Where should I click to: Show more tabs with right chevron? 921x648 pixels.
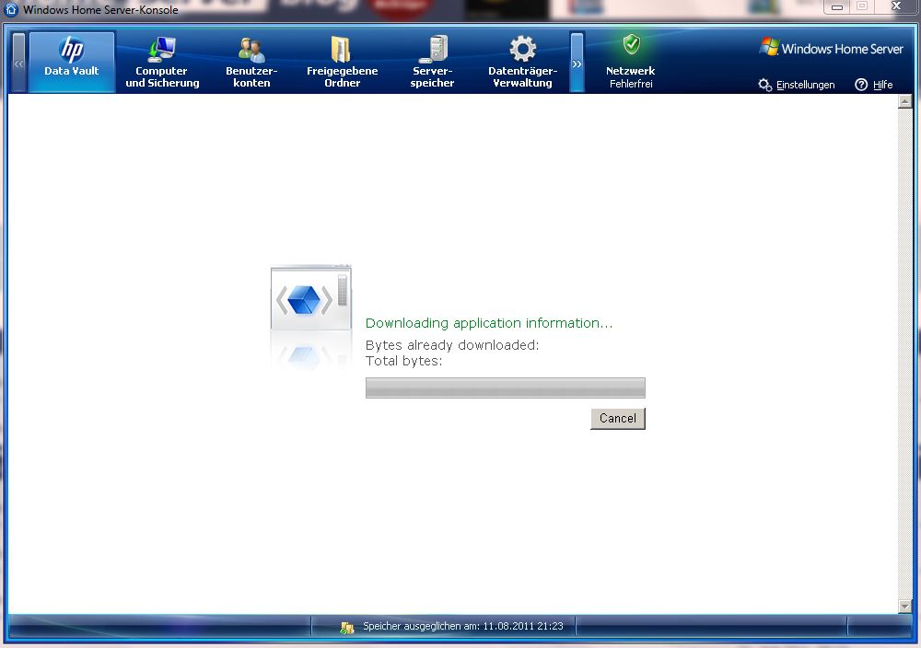tap(577, 63)
